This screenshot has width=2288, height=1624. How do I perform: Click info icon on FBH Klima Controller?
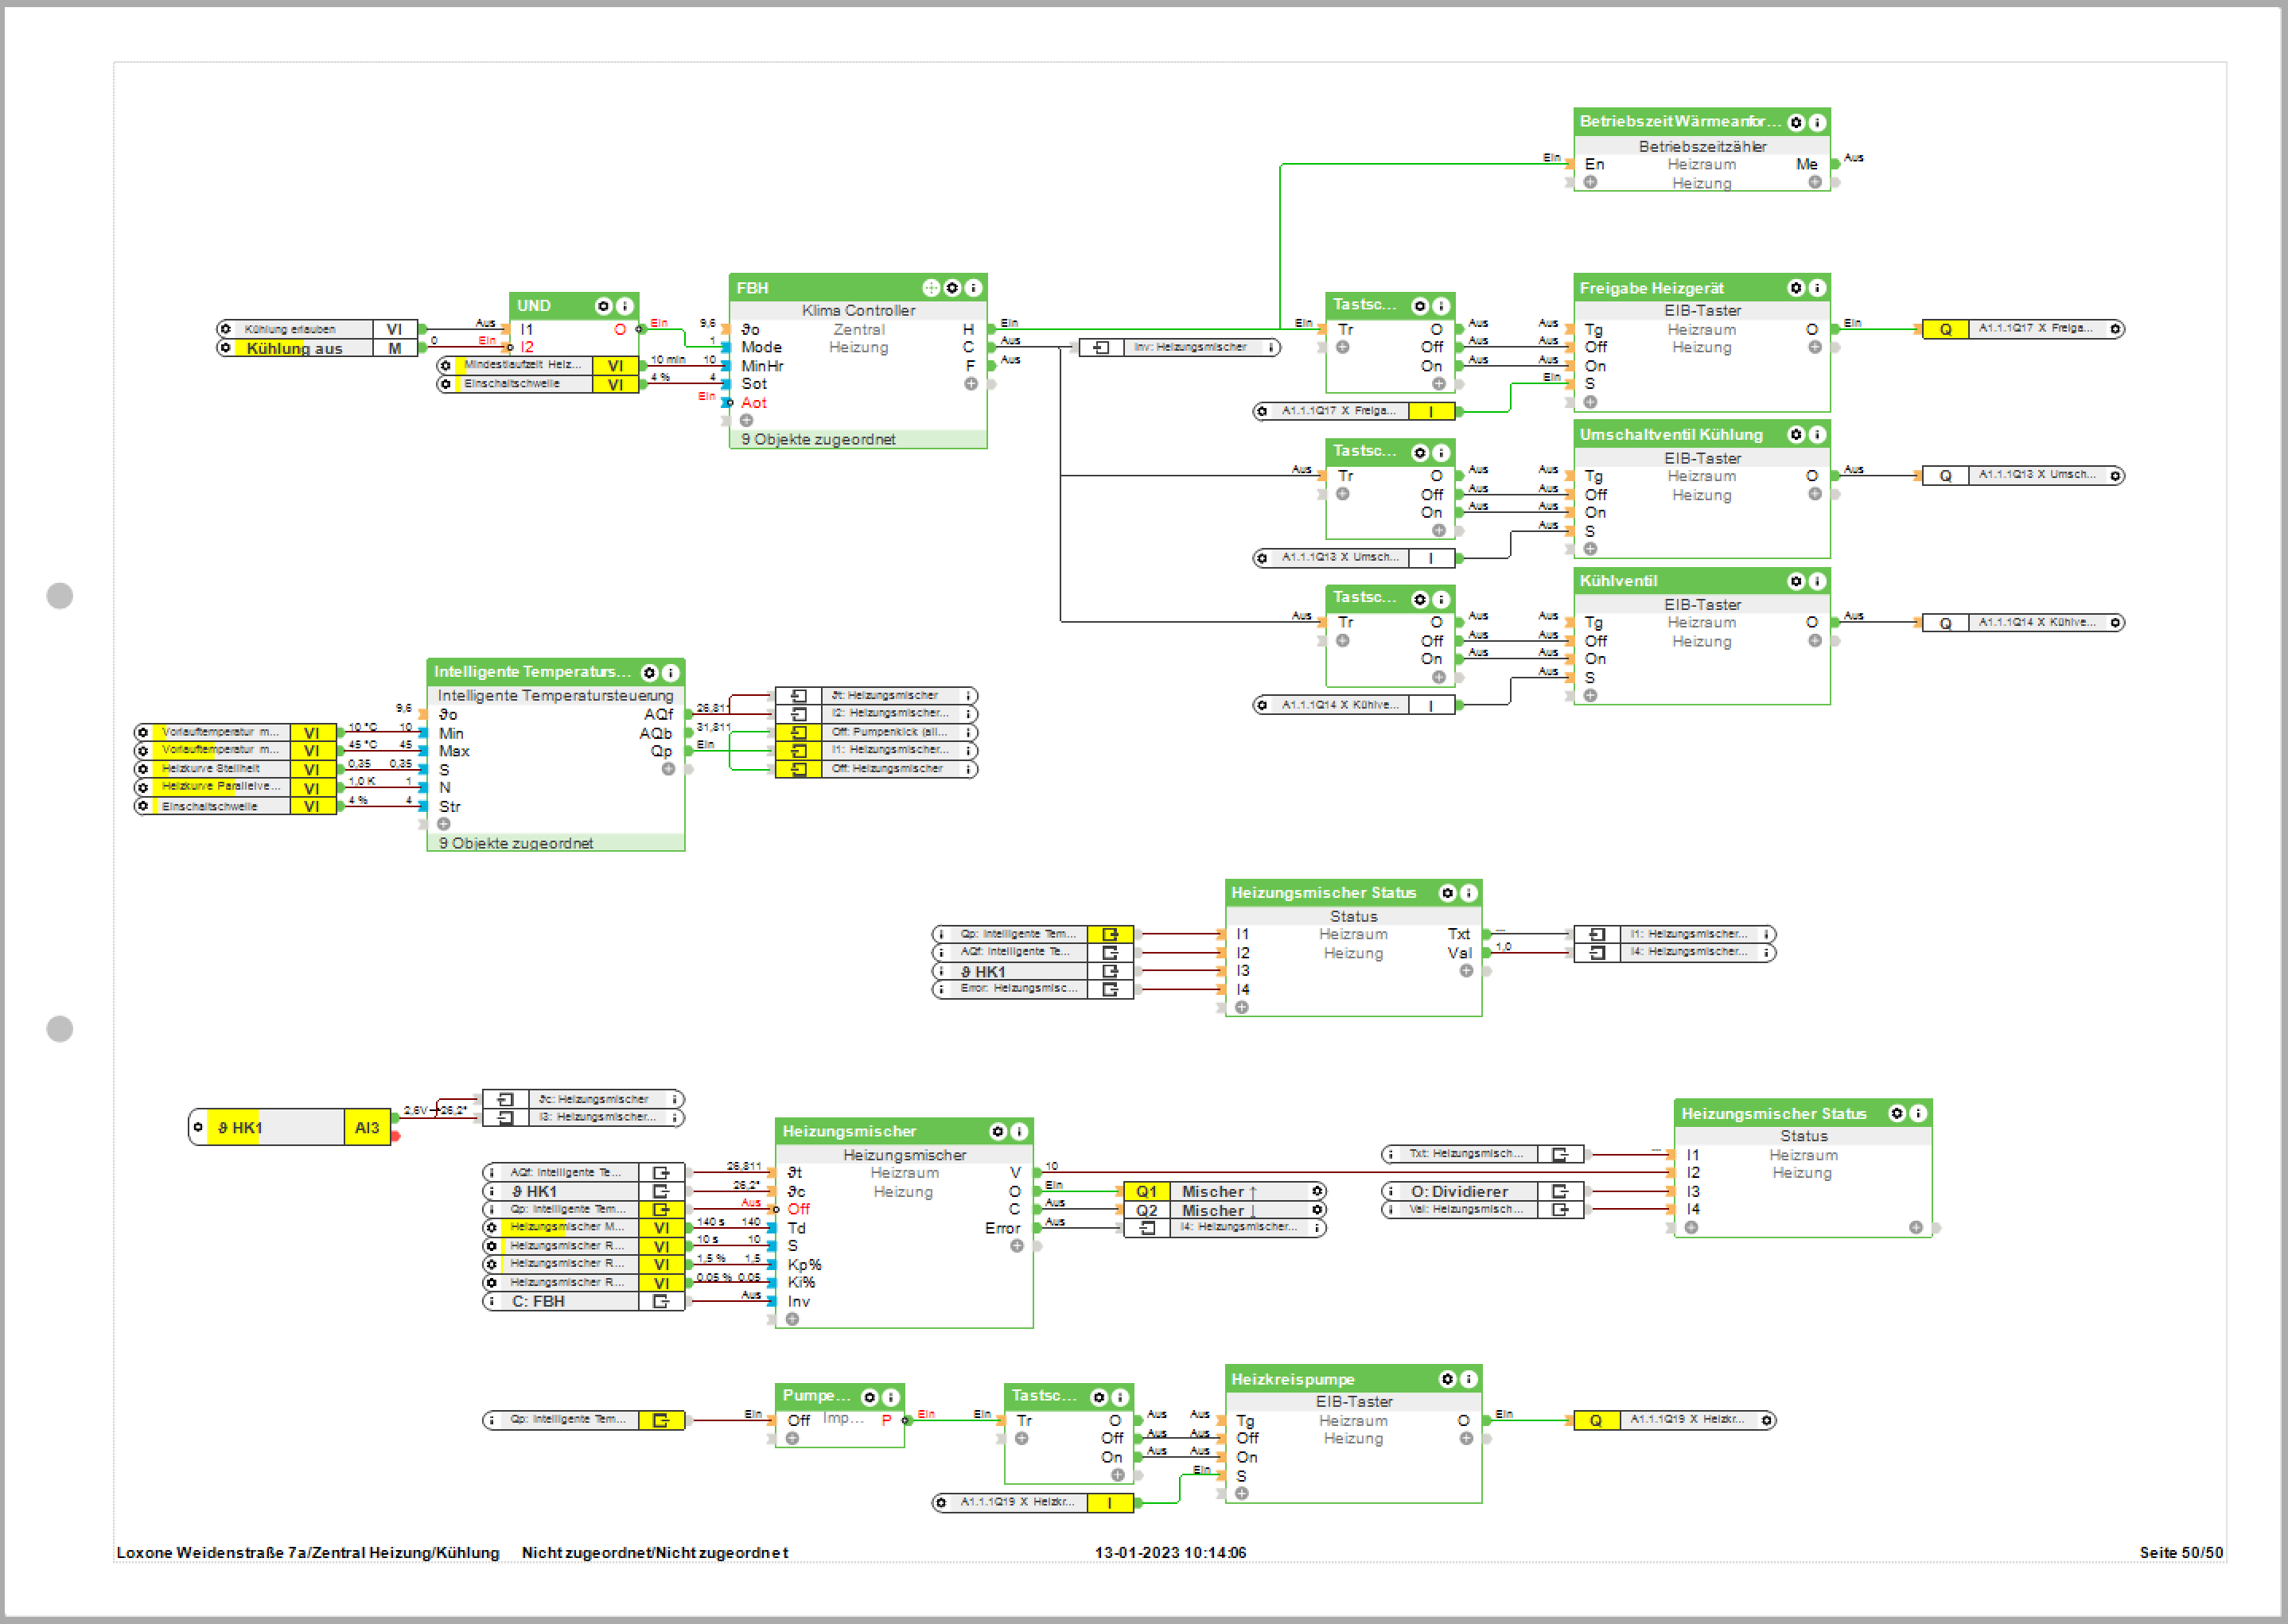click(974, 288)
